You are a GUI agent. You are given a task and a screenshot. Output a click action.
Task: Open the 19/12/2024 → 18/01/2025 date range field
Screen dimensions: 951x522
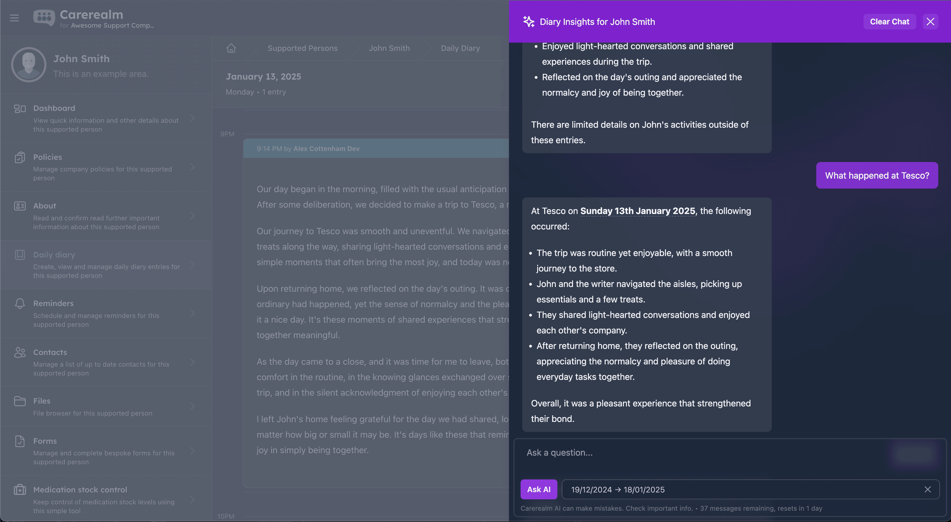click(750, 489)
